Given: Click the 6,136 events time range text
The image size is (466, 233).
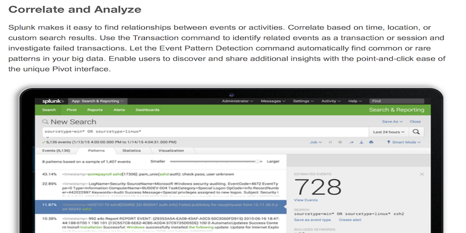Looking at the screenshot, I should (x=111, y=142).
